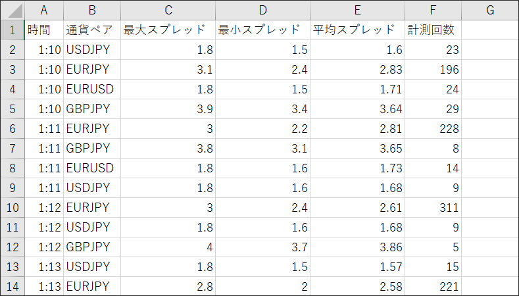Select cell C12 with value 4
519x296 pixels.
(x=168, y=247)
